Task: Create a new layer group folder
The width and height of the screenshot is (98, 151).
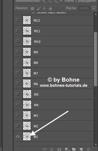Action: (x=74, y=149)
